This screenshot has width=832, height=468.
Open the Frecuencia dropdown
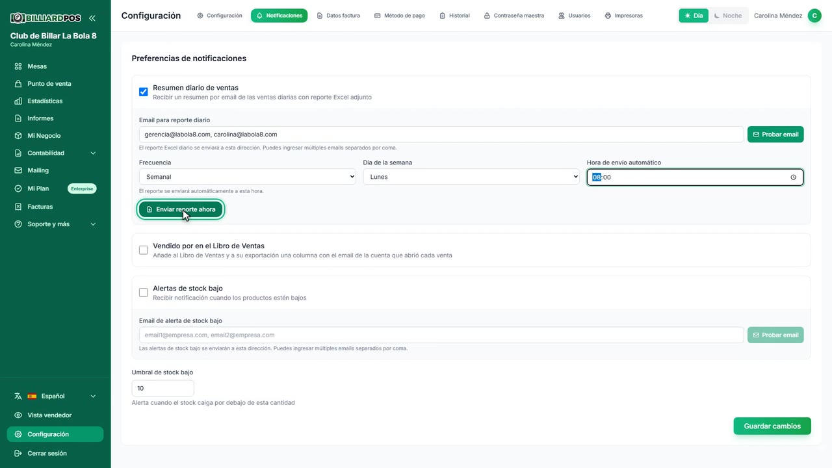click(x=248, y=177)
